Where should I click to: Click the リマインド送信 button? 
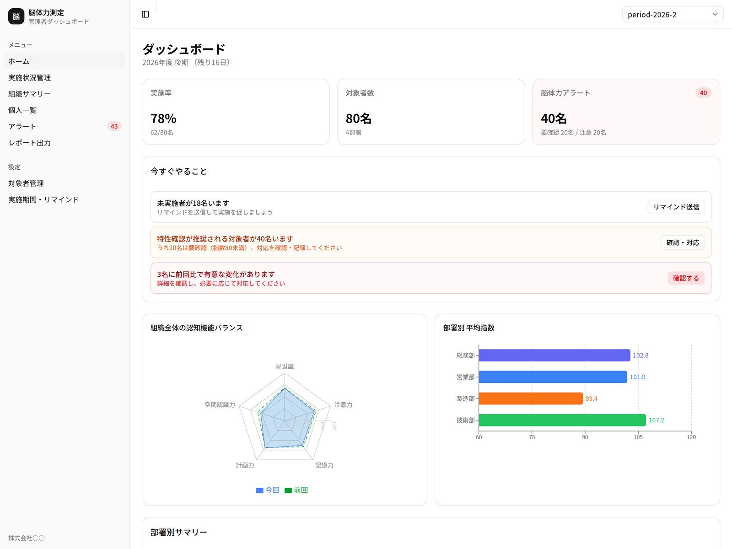tap(676, 207)
